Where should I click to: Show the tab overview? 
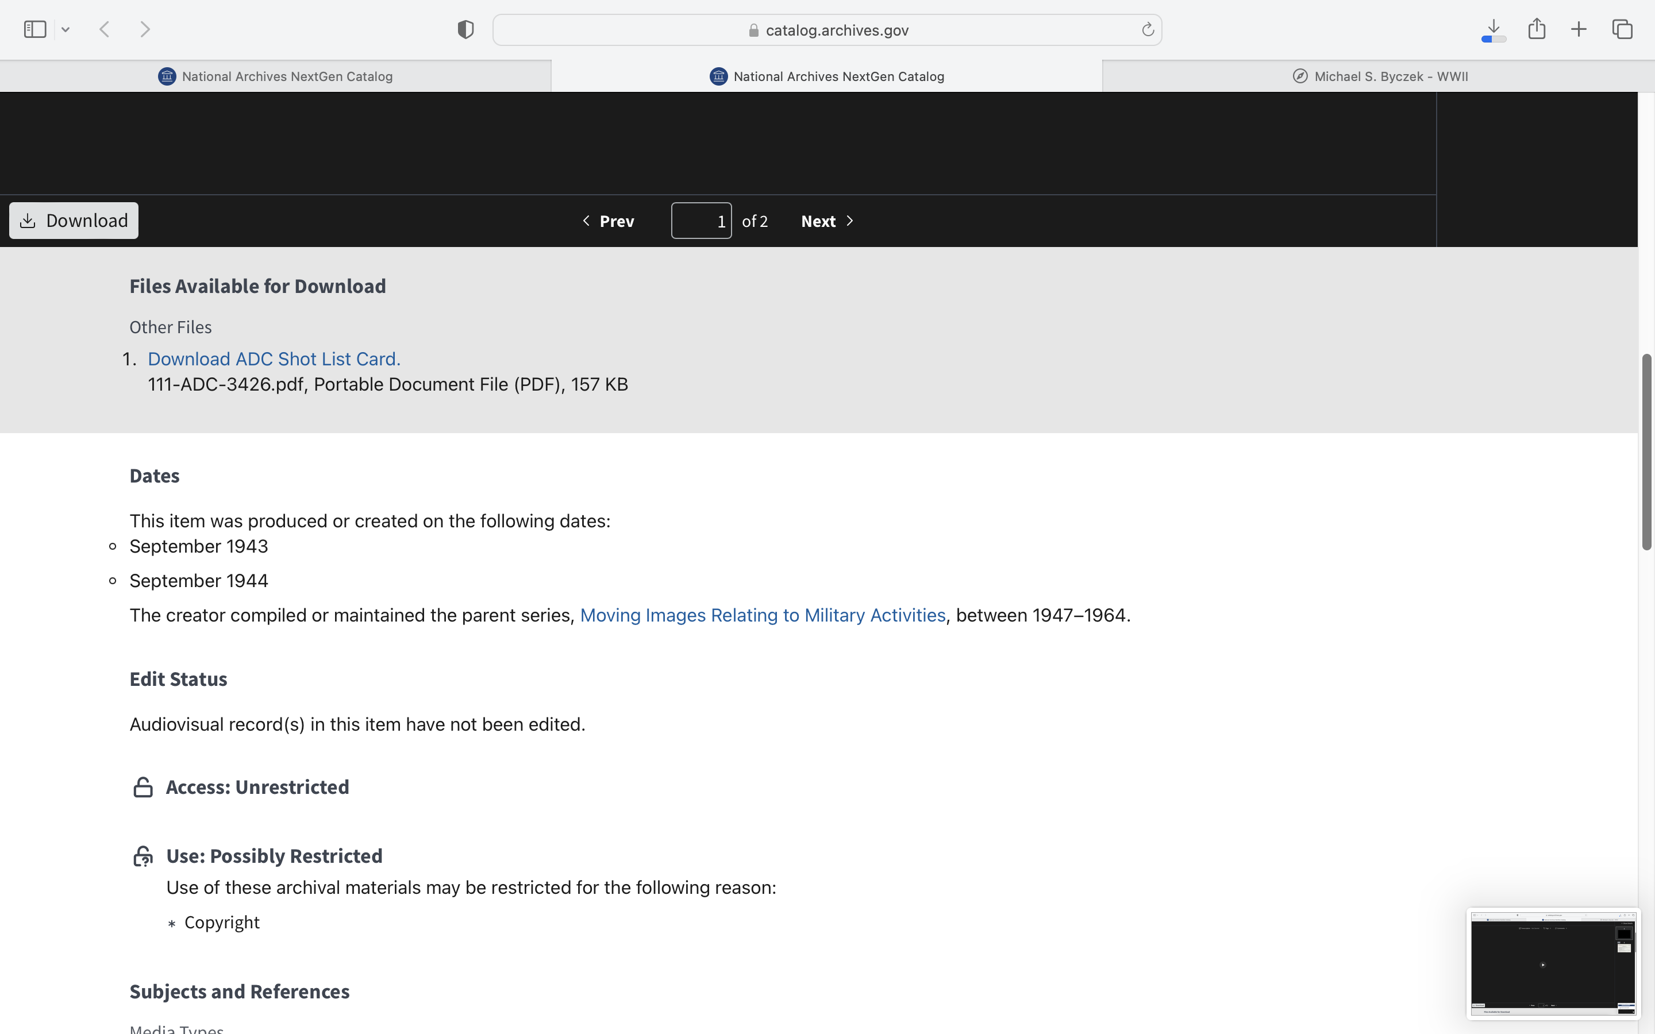(x=1622, y=29)
